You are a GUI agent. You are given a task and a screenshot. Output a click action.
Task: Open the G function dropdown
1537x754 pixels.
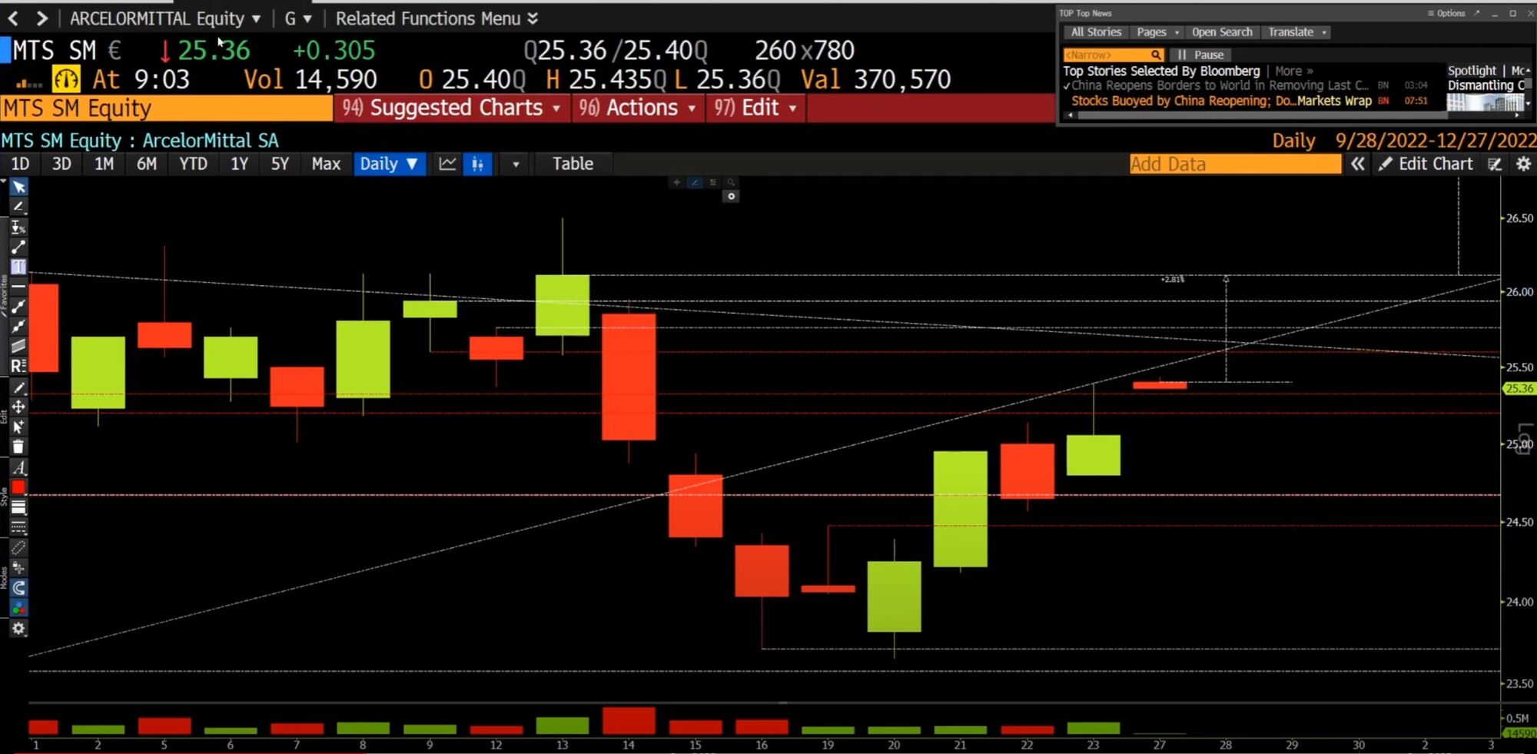298,18
